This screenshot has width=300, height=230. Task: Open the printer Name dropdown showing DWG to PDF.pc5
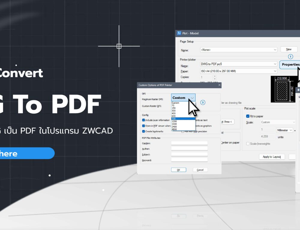point(275,64)
